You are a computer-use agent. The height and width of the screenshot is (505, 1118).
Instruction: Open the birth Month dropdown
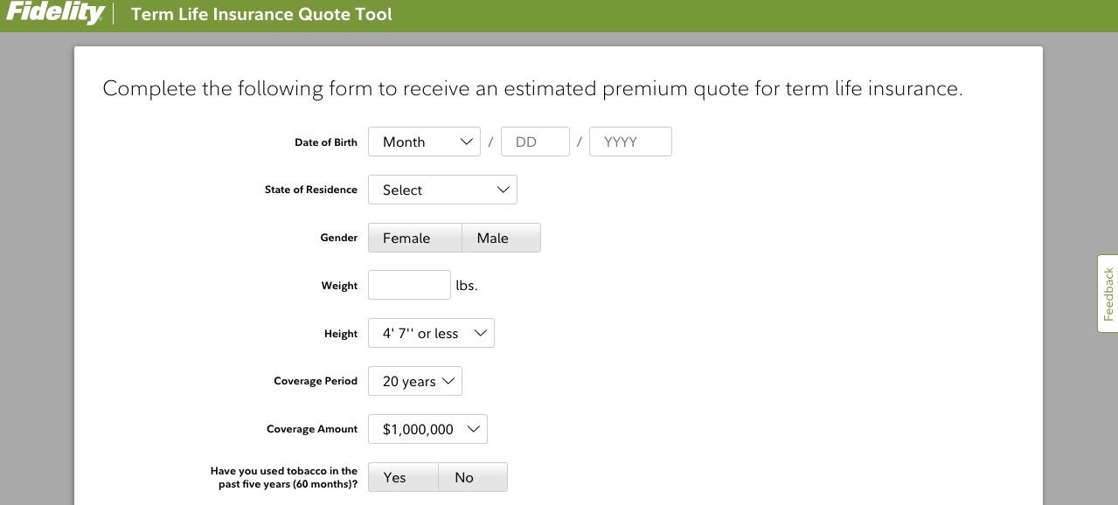tap(424, 141)
